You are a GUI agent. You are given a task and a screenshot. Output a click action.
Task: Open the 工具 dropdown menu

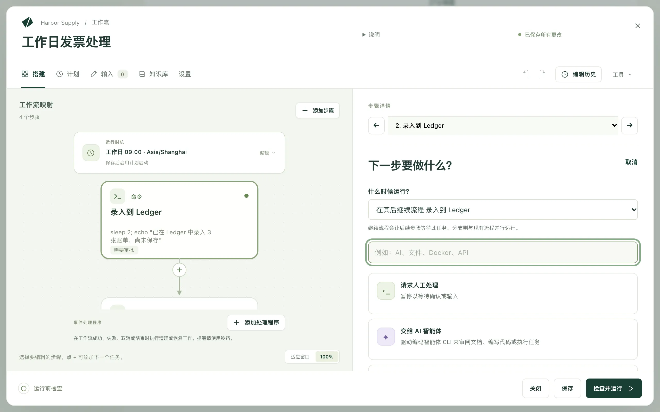pos(622,75)
